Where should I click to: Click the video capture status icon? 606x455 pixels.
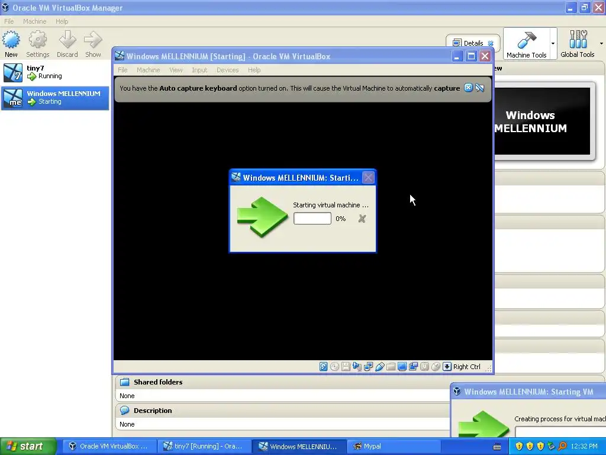pos(413,366)
